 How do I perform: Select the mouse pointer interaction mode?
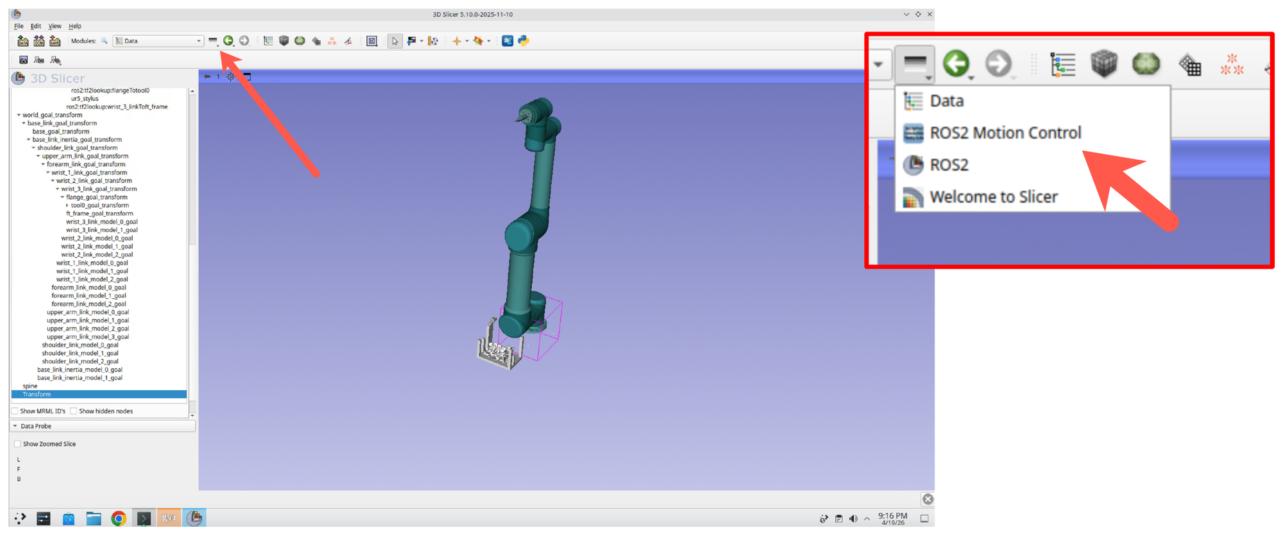point(395,41)
